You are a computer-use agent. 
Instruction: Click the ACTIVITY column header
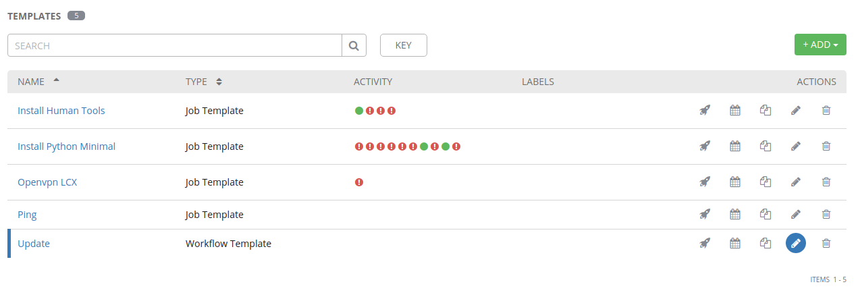click(373, 82)
